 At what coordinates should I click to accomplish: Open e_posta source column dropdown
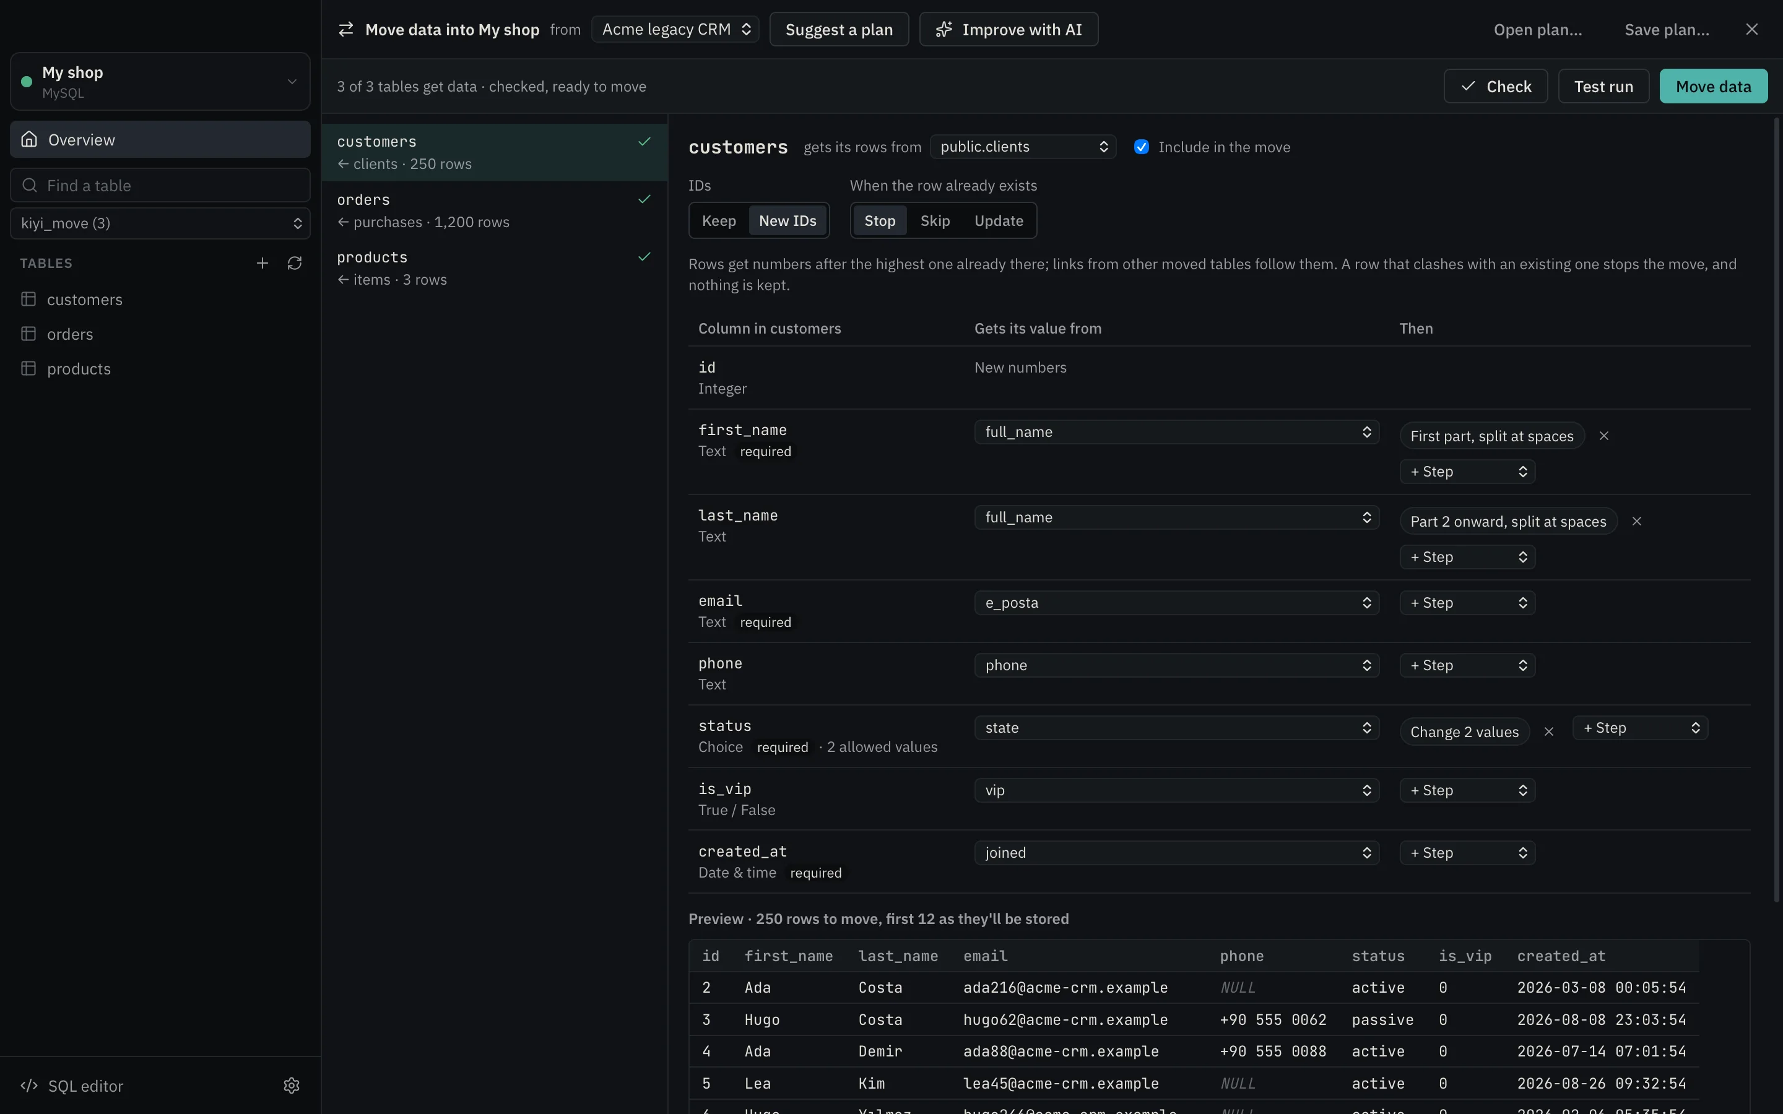pyautogui.click(x=1177, y=603)
